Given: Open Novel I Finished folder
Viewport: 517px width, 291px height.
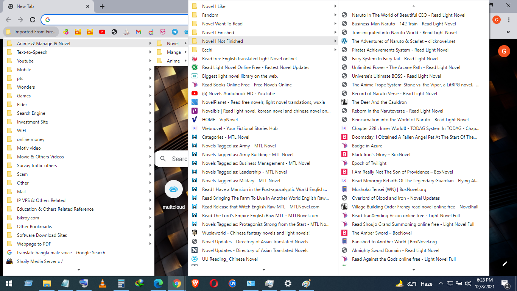Looking at the screenshot, I should pyautogui.click(x=263, y=33).
